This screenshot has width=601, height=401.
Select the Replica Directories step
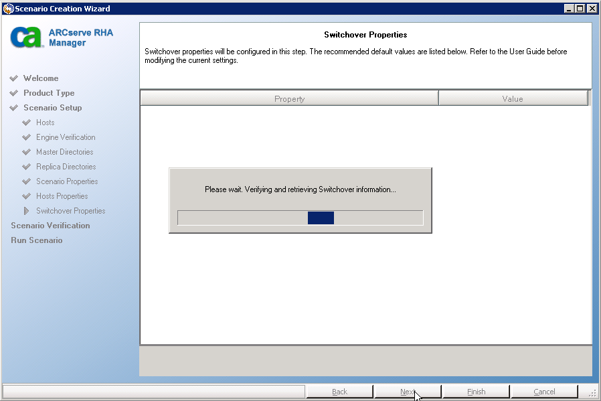click(66, 167)
